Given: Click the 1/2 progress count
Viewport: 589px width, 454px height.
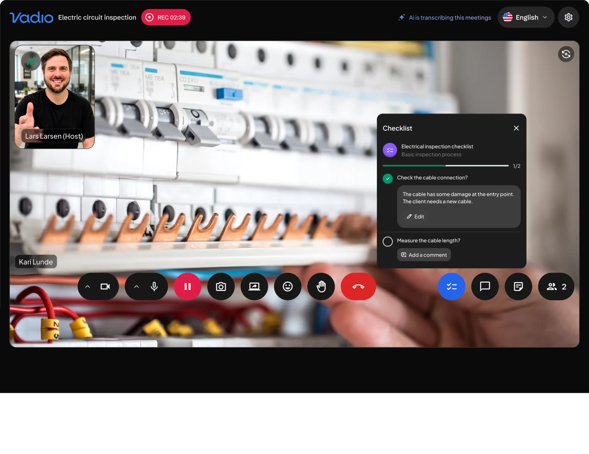Looking at the screenshot, I should (x=516, y=166).
